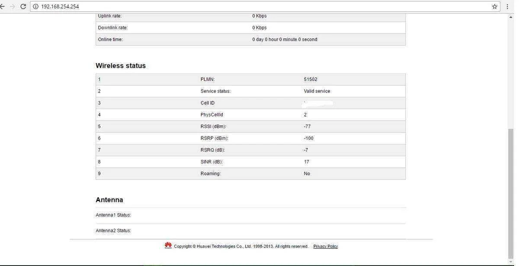
Task: Click the site information icon
Action: point(35,6)
